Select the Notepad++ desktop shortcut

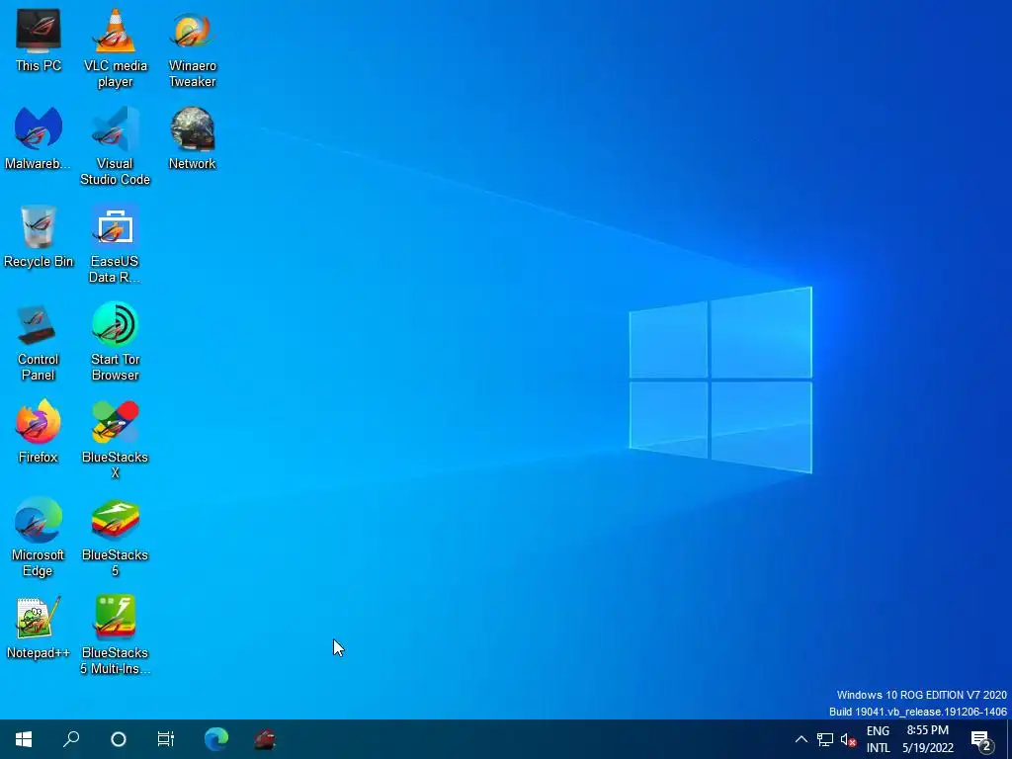39,628
